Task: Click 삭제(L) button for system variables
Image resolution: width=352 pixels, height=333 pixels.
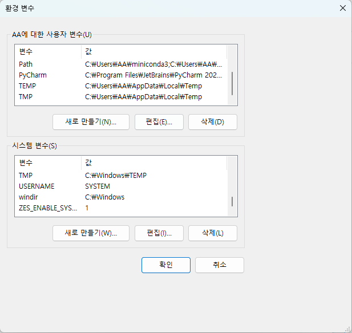Action: coord(213,233)
